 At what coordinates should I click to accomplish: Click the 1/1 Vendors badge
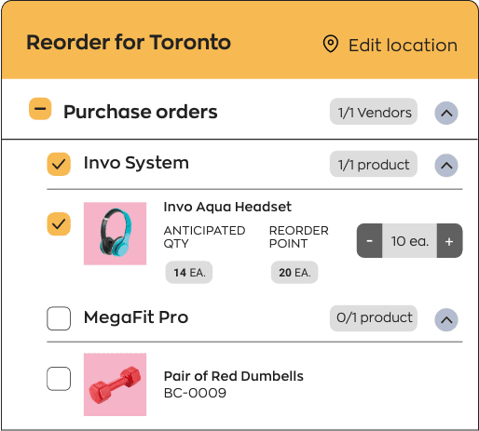coord(374,112)
